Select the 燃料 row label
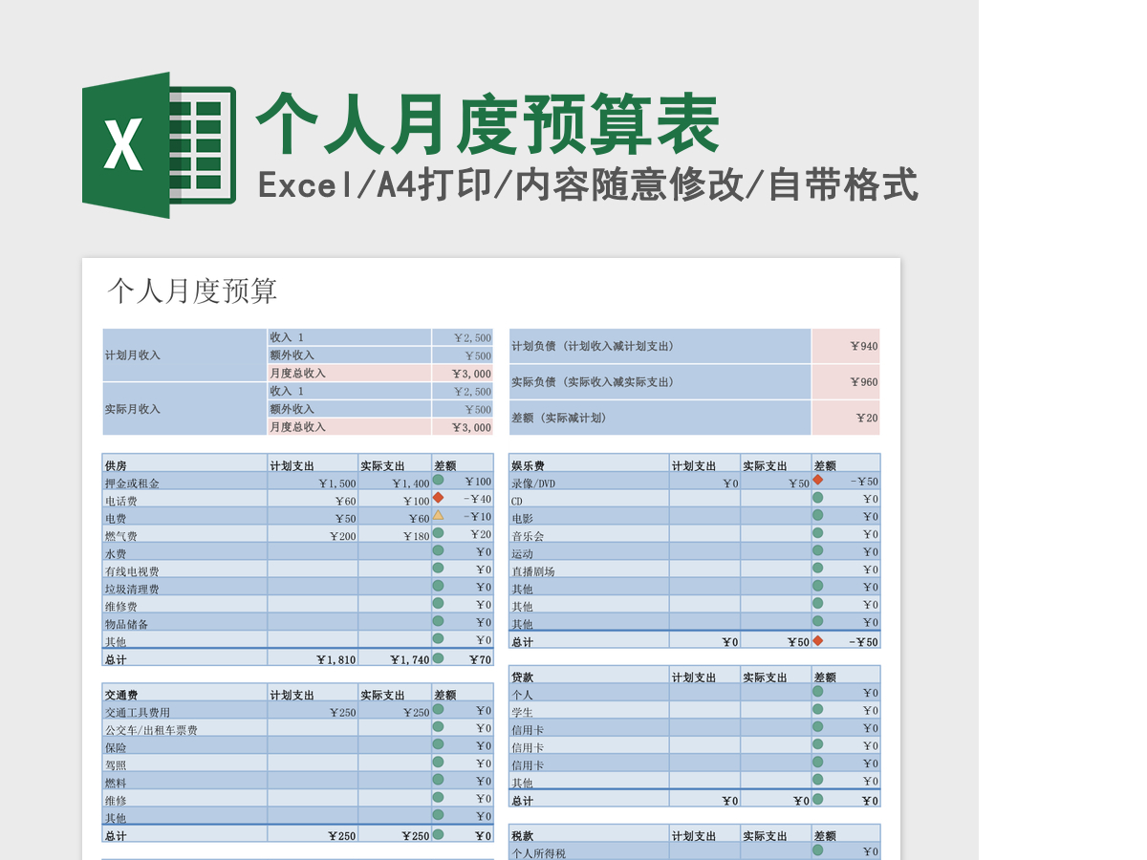The height and width of the screenshot is (860, 1147). click(184, 782)
